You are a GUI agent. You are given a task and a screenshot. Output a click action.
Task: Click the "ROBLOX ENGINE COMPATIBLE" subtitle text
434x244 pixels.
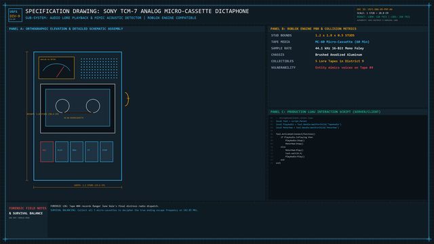(172, 18)
